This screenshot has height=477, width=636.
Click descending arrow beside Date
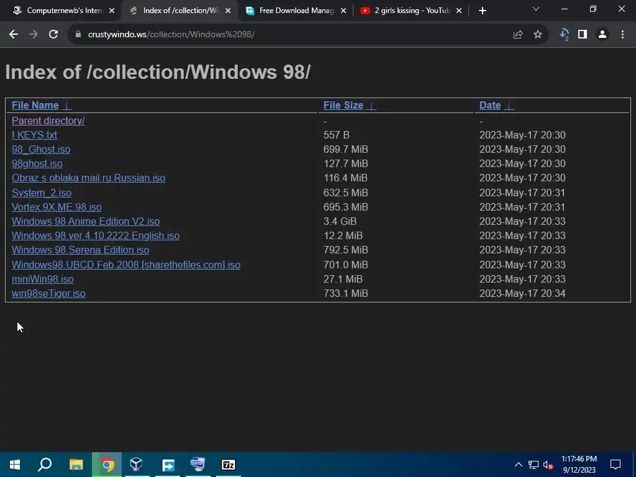[509, 106]
